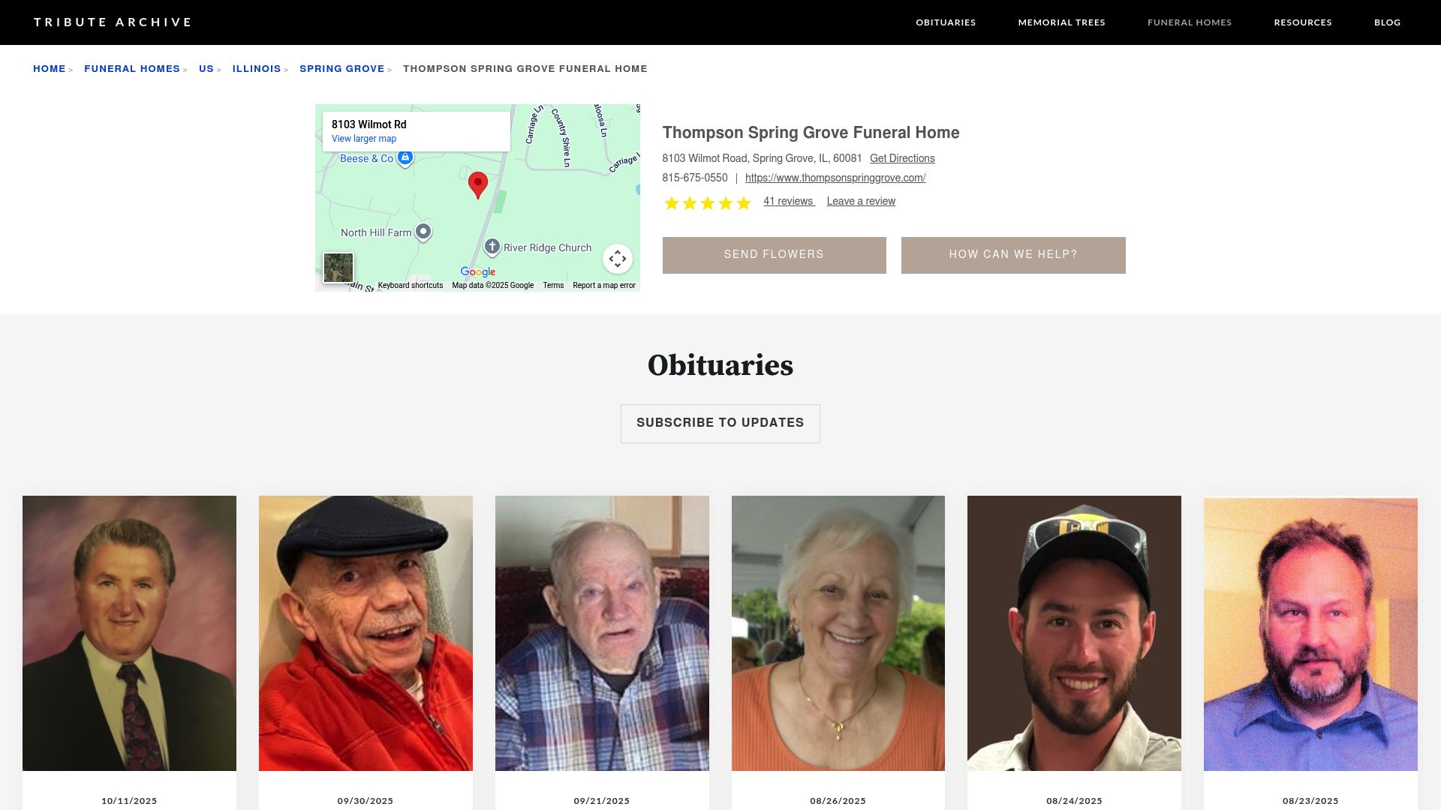
Task: Navigate to the Illinois breadcrumb
Action: click(x=257, y=69)
